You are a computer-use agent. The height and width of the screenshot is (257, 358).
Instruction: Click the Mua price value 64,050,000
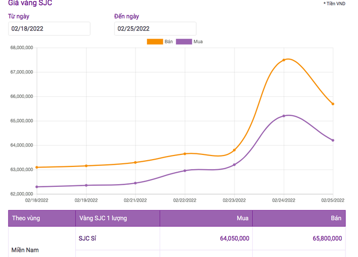pos(234,238)
